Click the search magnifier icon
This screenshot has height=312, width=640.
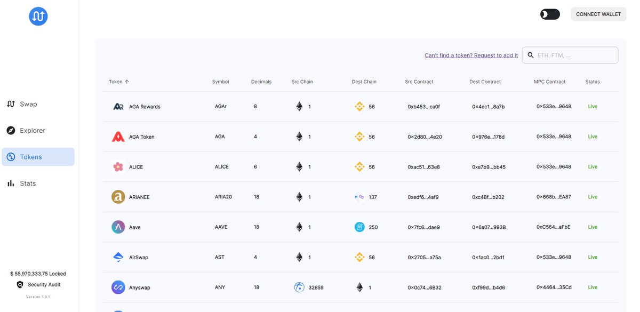tap(530, 55)
